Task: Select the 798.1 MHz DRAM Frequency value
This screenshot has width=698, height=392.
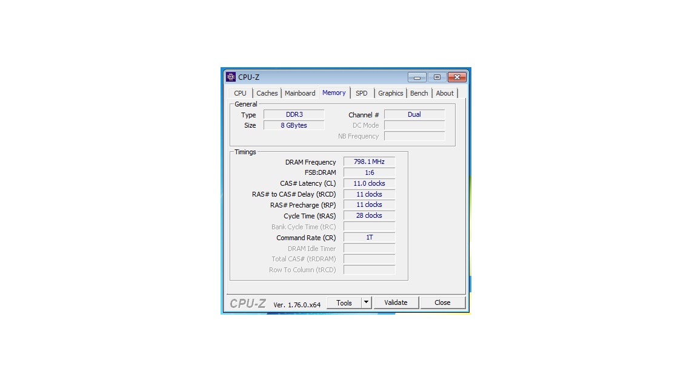Action: 369,162
